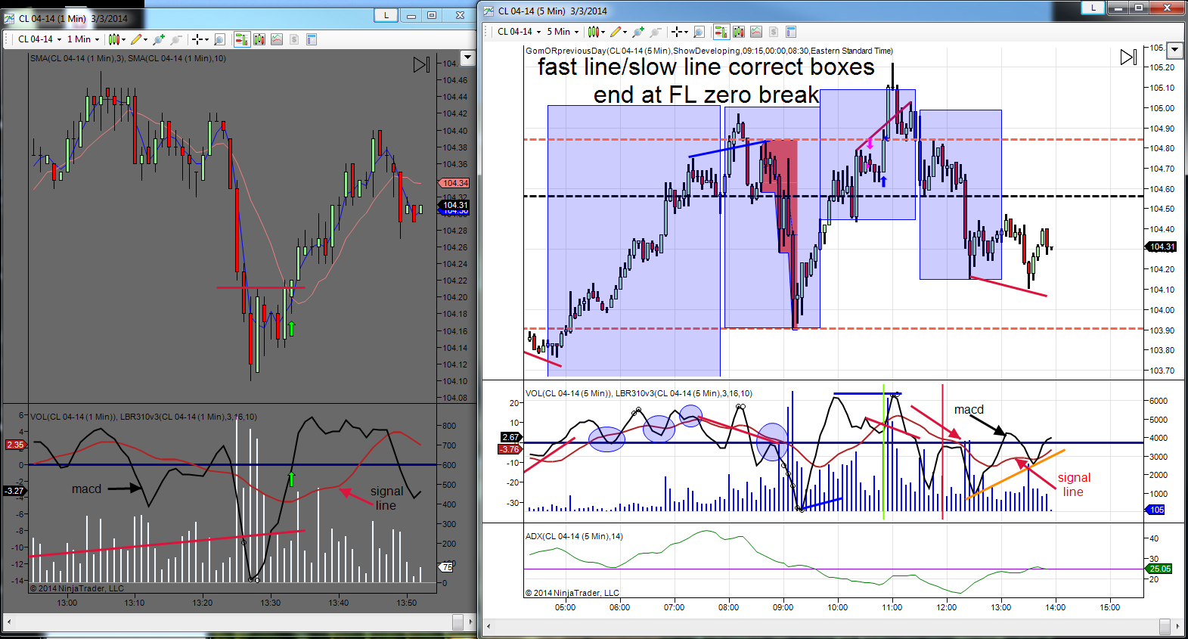The width and height of the screenshot is (1188, 639).
Task: Open the draw tools pencil menu in the 1 Min window
Action: click(x=138, y=39)
